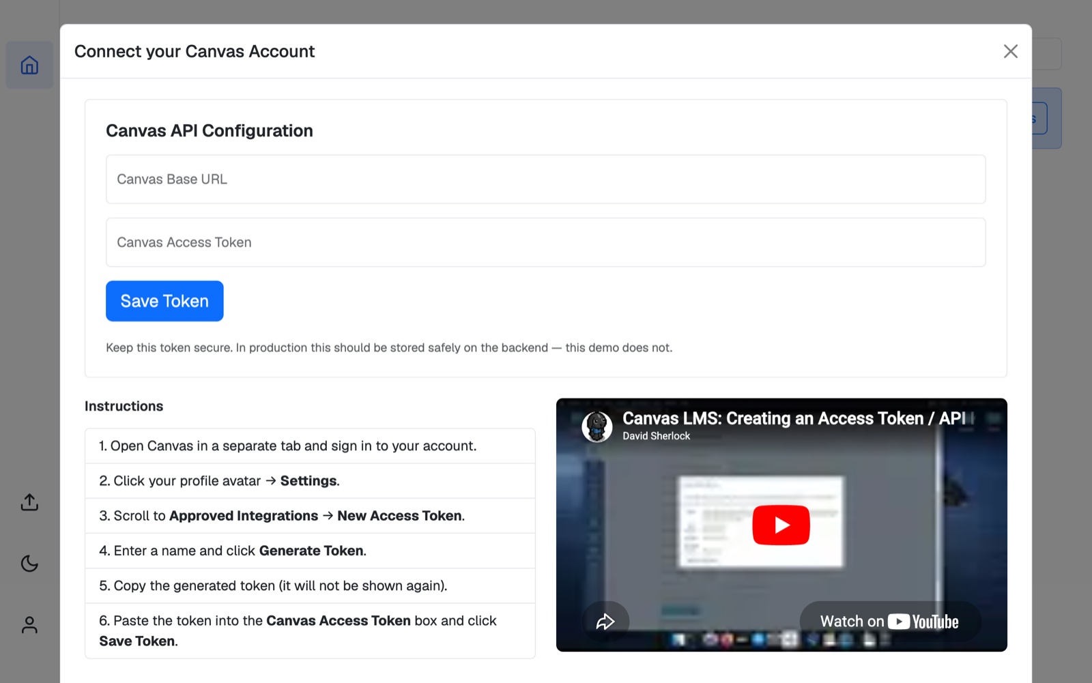The image size is (1092, 683).
Task: Focus the Canvas Access Token field
Action: tap(545, 242)
